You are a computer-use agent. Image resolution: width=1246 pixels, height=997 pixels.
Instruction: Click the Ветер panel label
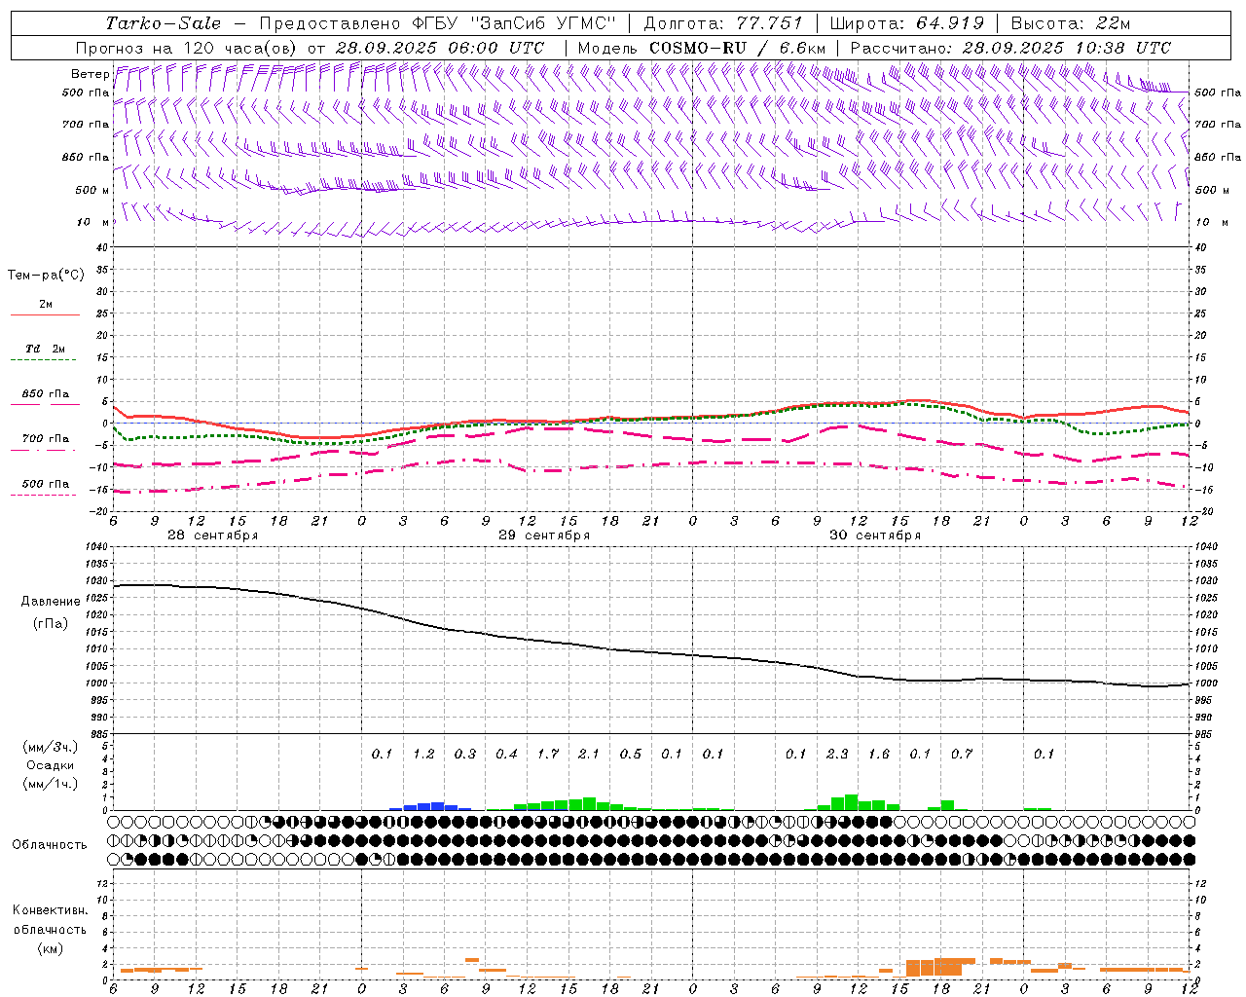(90, 74)
